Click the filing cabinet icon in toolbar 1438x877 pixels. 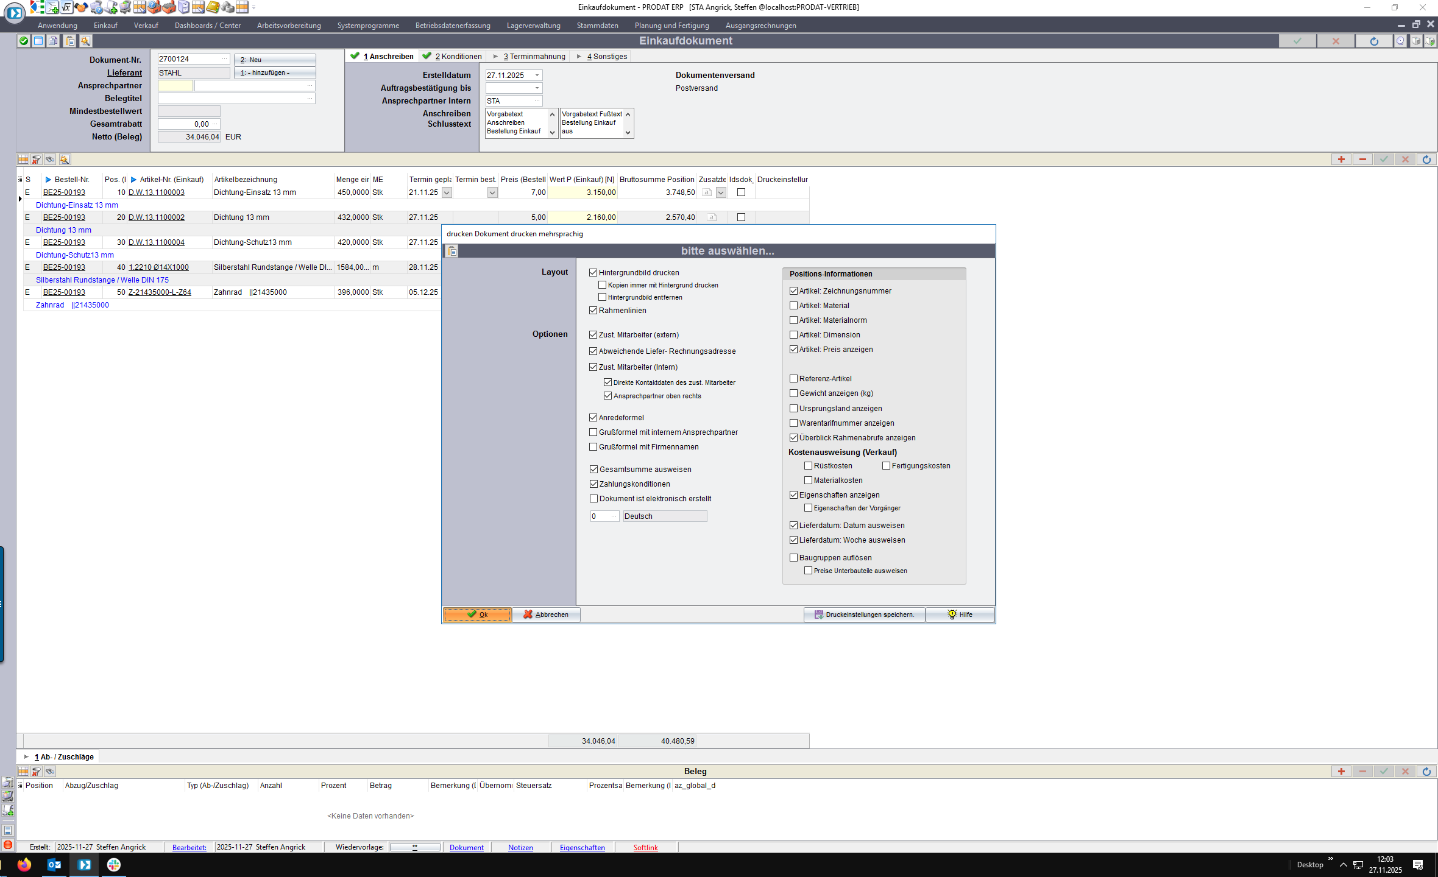point(183,7)
